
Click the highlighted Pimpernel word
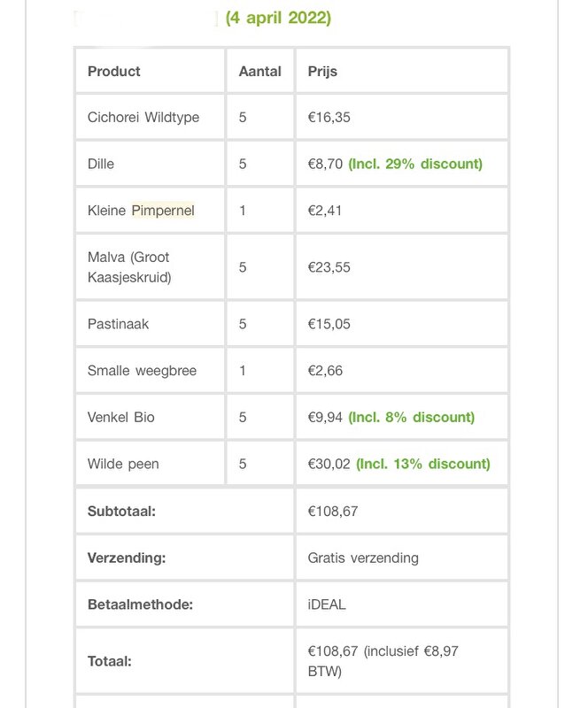[163, 211]
